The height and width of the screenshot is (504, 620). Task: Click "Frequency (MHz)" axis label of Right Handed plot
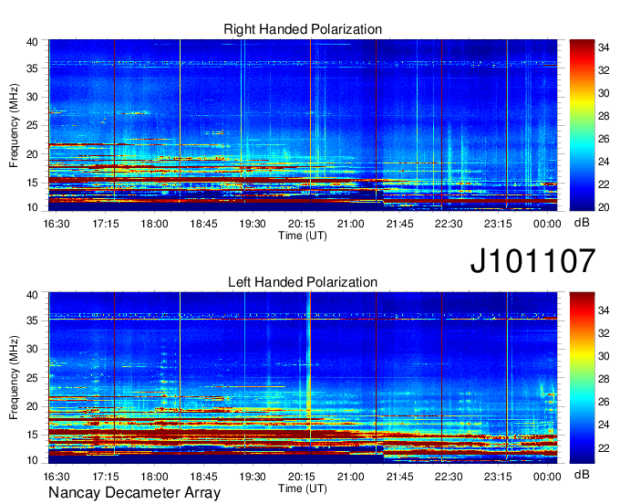tap(14, 125)
